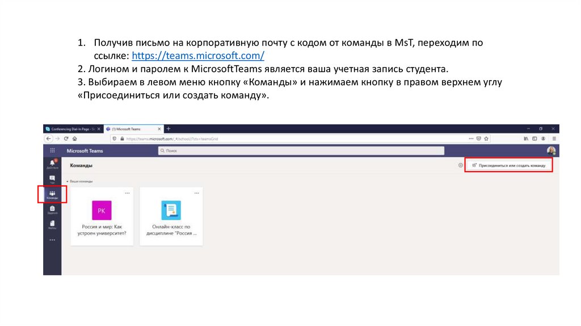
Task: Save page to Pocket icon
Action: tap(479, 139)
